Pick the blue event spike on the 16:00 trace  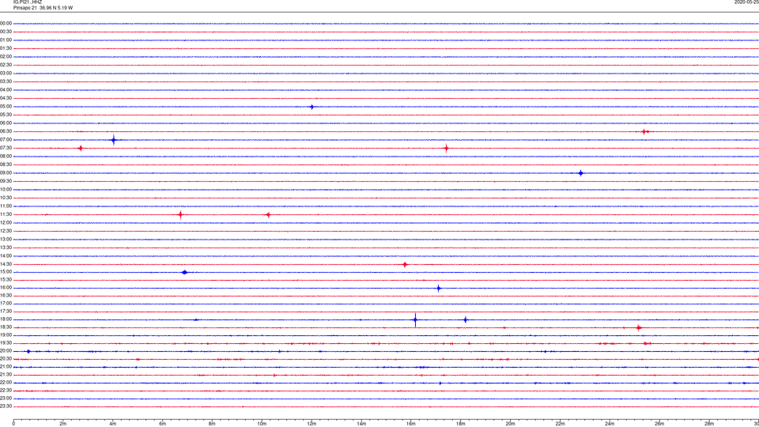[439, 289]
